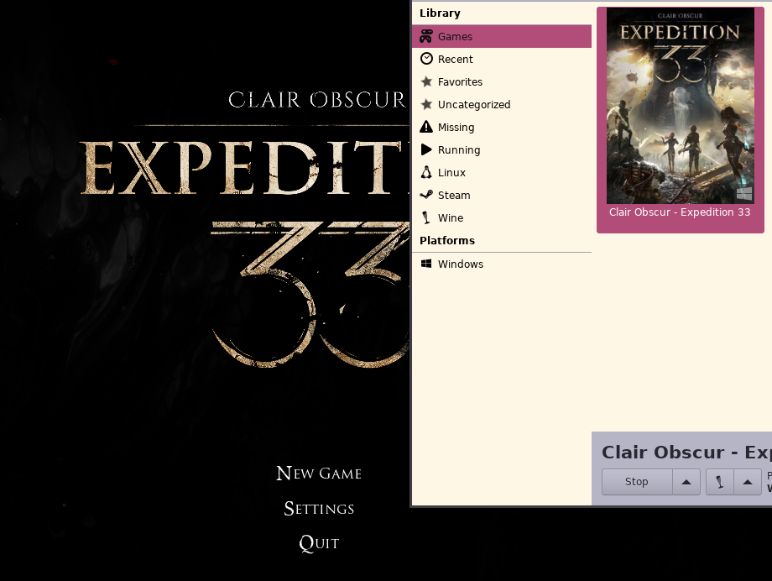Click the Missing warning triangle icon
Screen dimensions: 772x581
[426, 127]
